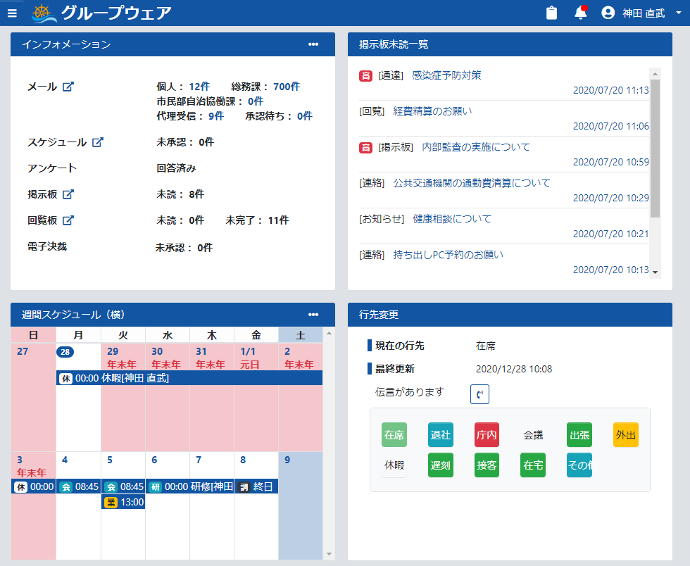This screenshot has height=566, width=690.
Task: Select the orange 13:00 event on the 5th
Action: [x=124, y=502]
